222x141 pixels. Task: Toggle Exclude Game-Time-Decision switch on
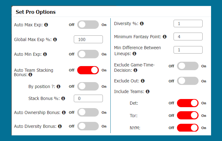[188, 66]
